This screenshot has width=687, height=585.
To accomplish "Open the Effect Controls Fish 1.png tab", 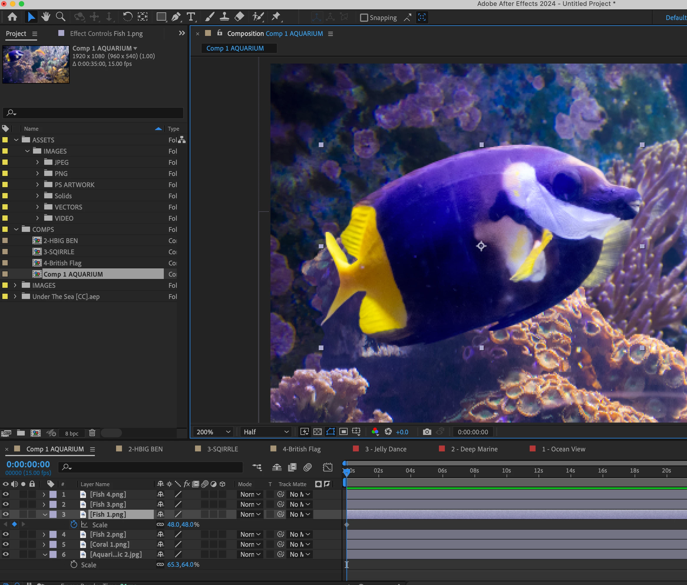I will click(106, 34).
